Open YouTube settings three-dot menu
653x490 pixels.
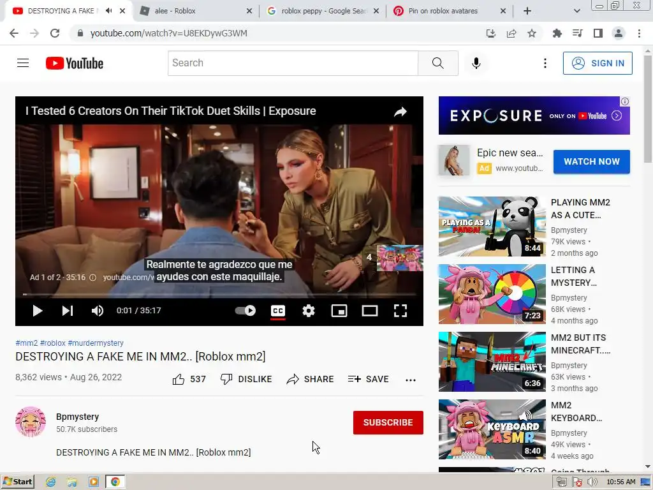coord(545,63)
